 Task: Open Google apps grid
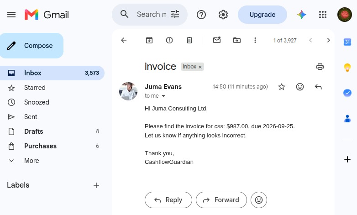click(323, 15)
